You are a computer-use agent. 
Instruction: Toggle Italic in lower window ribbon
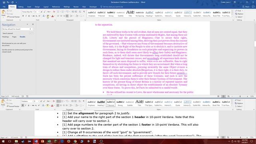(x=26, y=106)
